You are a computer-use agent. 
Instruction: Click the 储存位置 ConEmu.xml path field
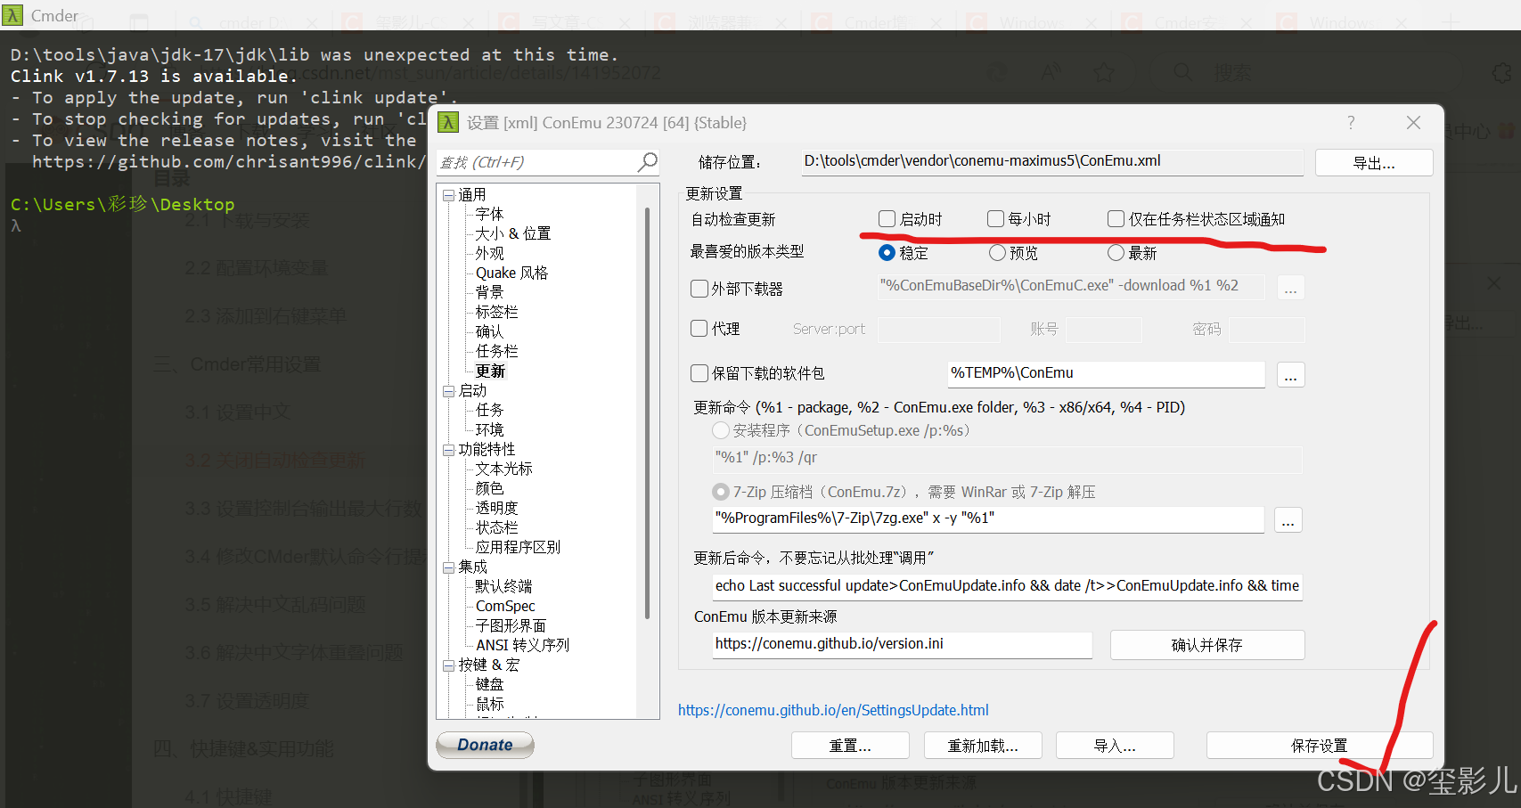click(x=1052, y=161)
